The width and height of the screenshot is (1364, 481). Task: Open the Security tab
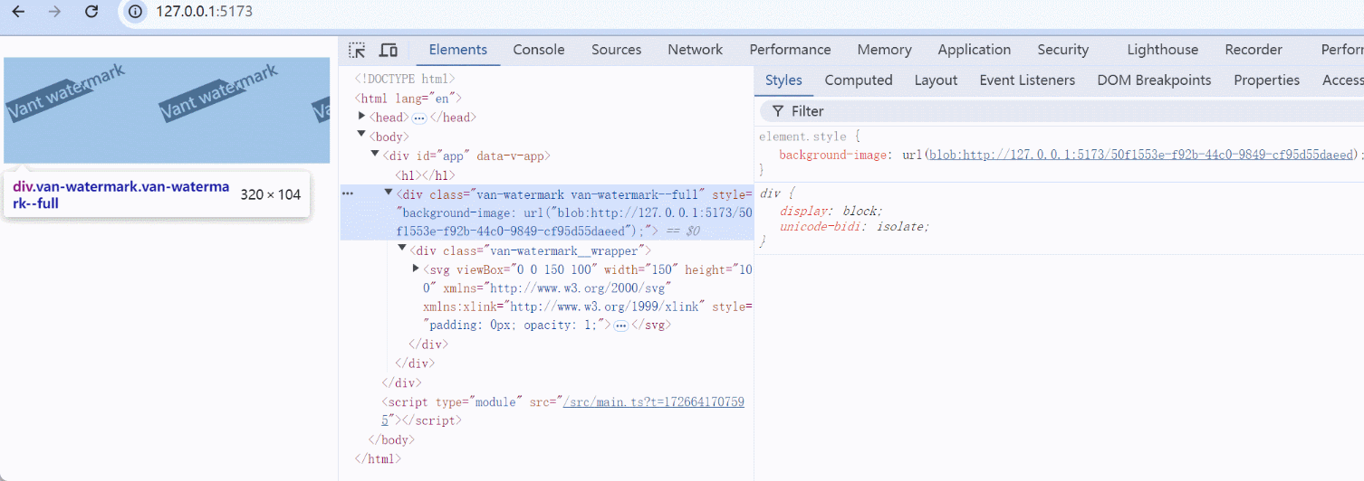1063,50
